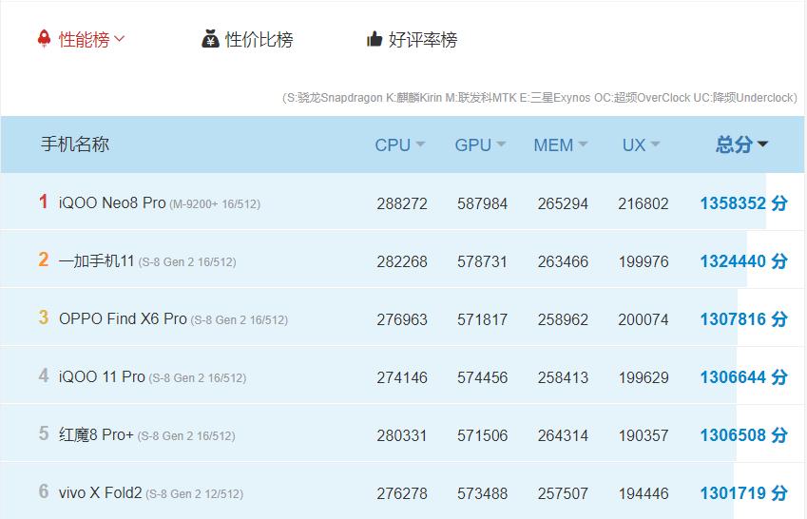Click UX score 199629

pyautogui.click(x=644, y=378)
